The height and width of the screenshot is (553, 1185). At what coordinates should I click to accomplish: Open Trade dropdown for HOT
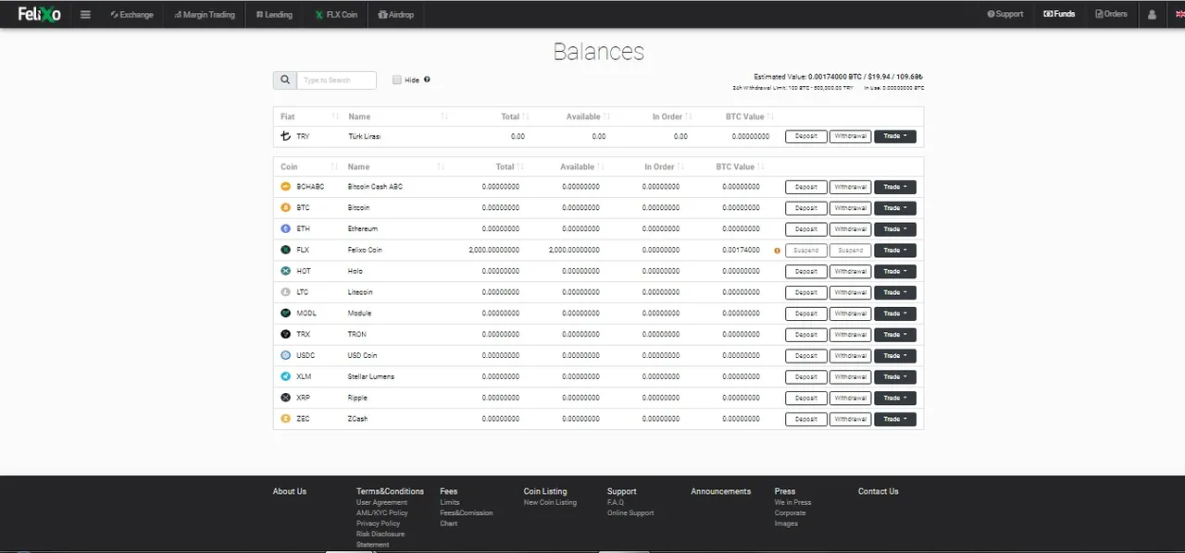pyautogui.click(x=895, y=272)
